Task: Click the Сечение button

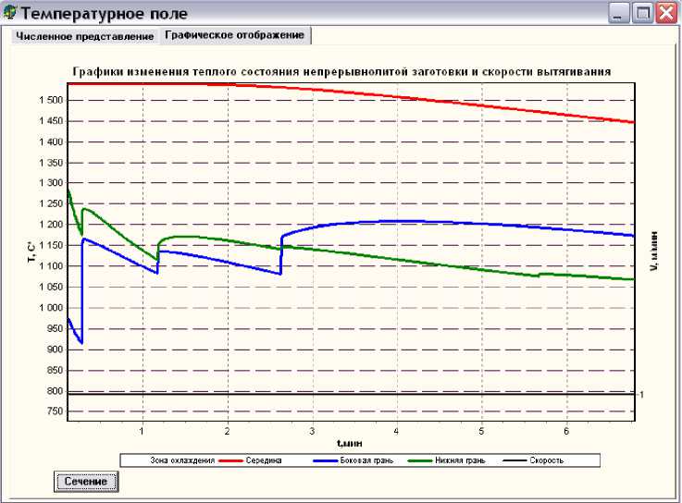Action: tap(86, 481)
